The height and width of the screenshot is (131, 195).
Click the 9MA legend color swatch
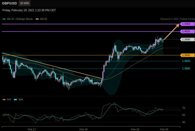click(15, 99)
